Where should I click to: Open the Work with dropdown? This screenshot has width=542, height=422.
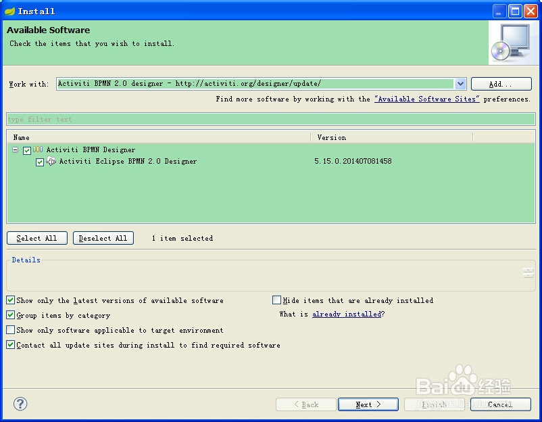[x=460, y=84]
